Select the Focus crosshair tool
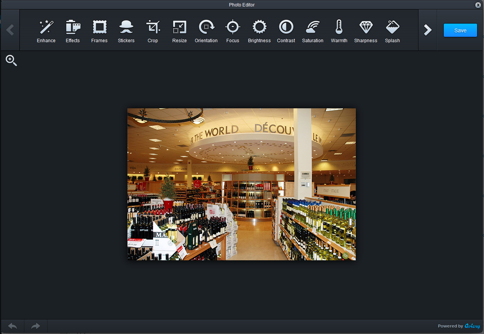Screen dimensions: 484x334 [232, 31]
